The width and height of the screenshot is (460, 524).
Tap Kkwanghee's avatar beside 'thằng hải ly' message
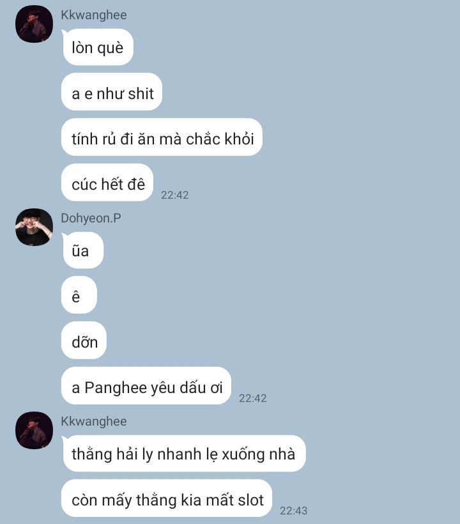34,431
